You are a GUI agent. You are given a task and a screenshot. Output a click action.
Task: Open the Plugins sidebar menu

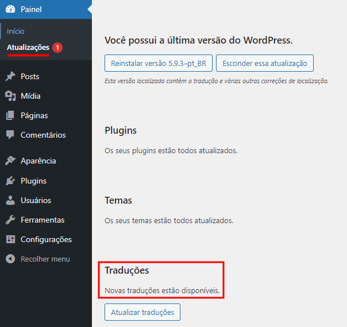point(46,181)
